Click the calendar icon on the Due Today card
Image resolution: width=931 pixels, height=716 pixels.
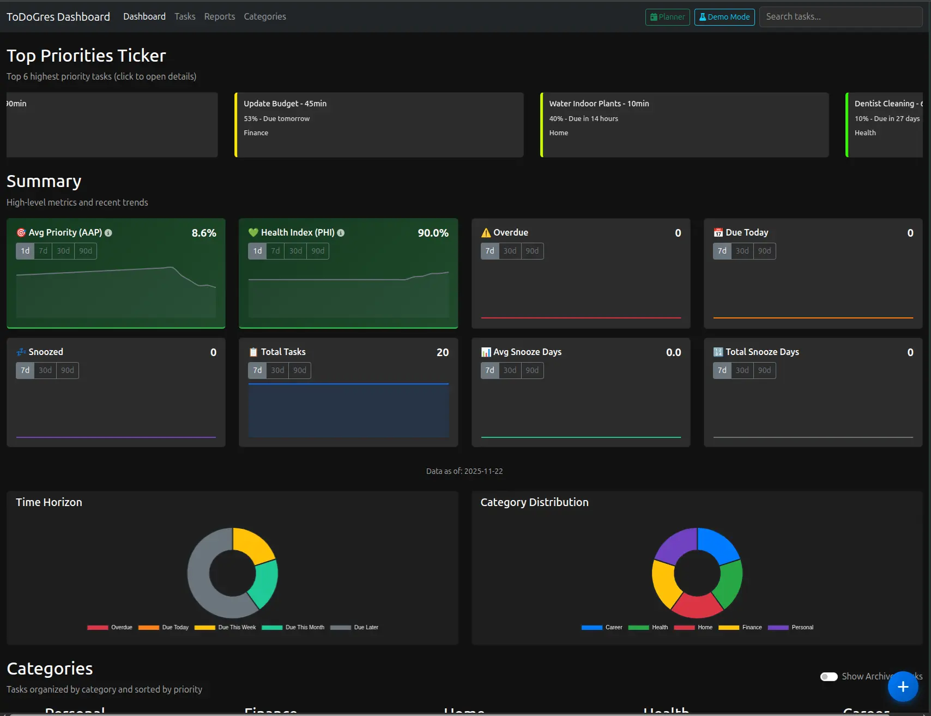[718, 232]
